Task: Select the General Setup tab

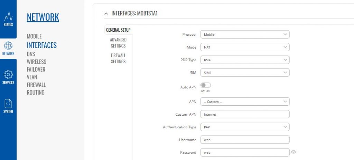Action: pos(118,30)
